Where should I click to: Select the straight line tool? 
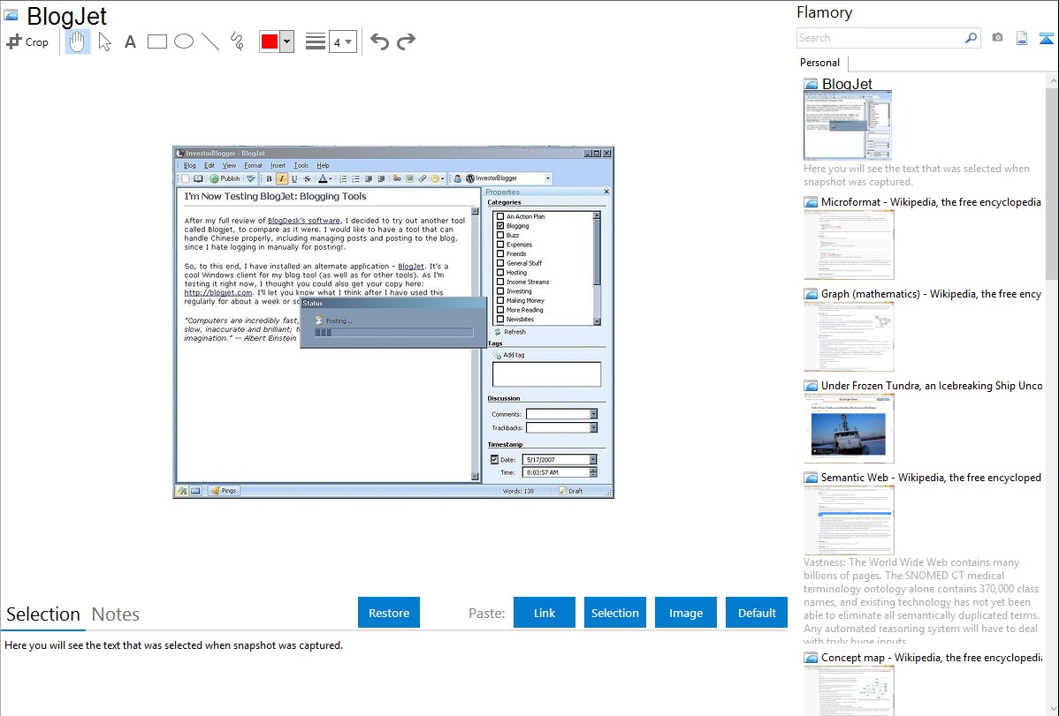(x=210, y=41)
